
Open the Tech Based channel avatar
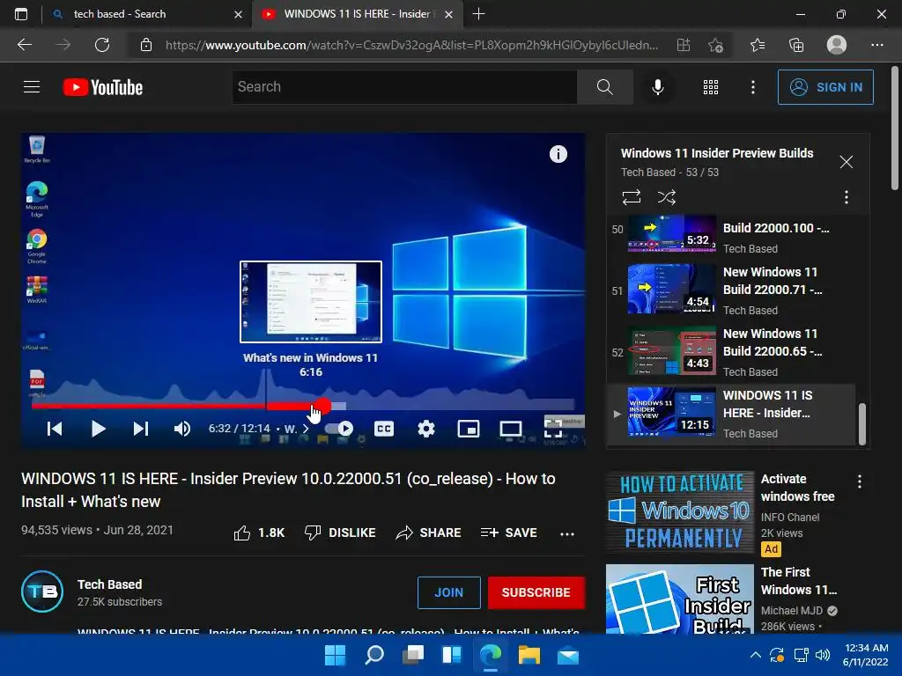[x=42, y=591]
